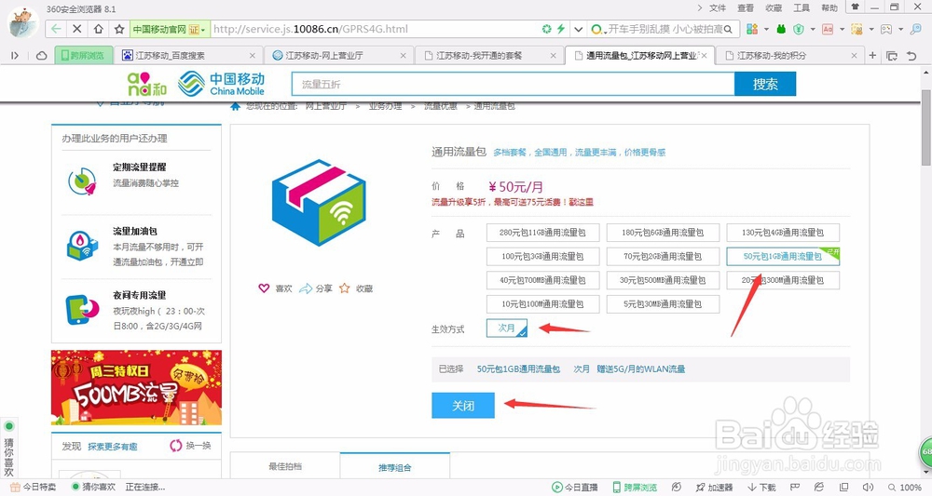This screenshot has height=496, width=932.
Task: Open the 中国移动官网 certificate dropdown
Action: pyautogui.click(x=170, y=29)
